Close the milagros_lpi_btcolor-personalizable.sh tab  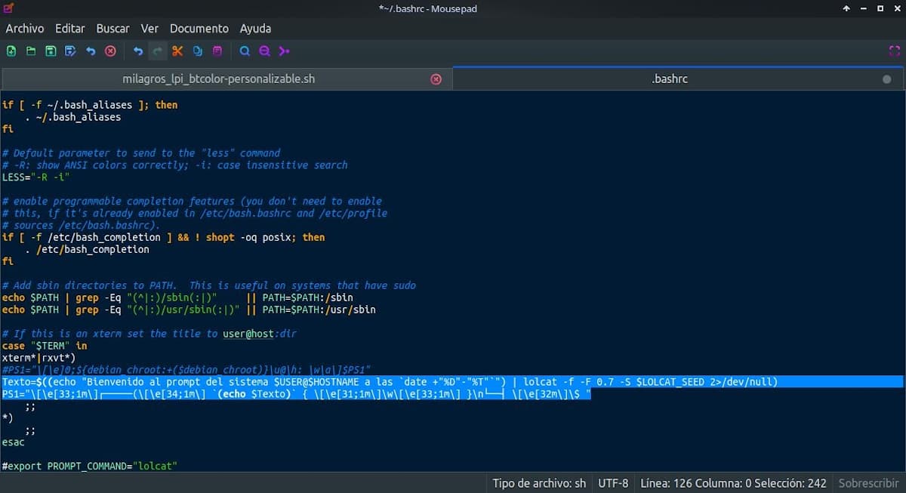click(436, 79)
